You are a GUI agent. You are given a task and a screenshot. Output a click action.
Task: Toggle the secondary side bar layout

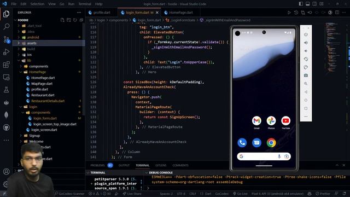[x=314, y=4]
